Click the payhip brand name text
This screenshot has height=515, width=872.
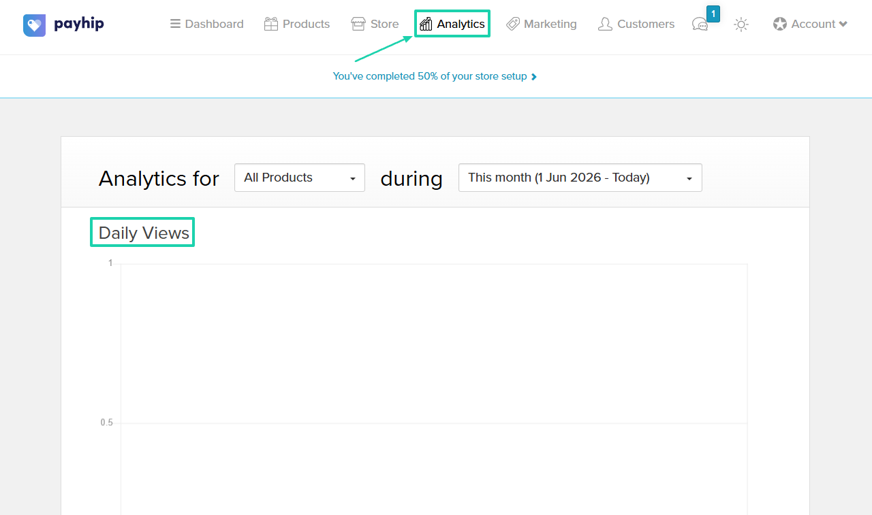(x=79, y=24)
